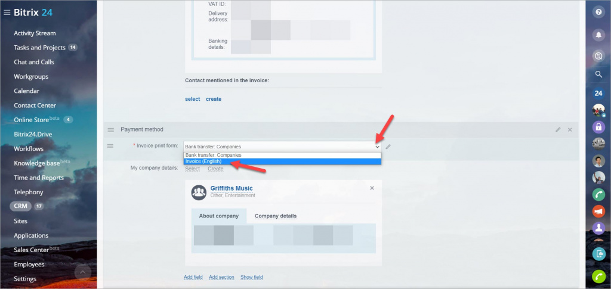Viewport: 611px width, 289px height.
Task: Choose Bank transfer: Companies option in list
Action: 282,155
